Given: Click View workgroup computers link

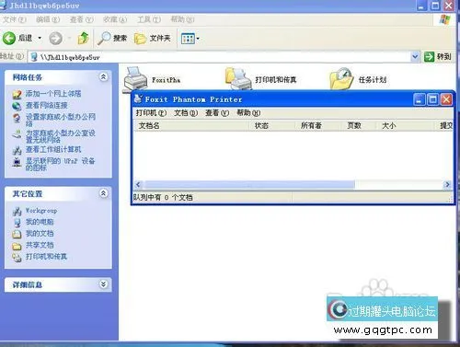Looking at the screenshot, I should click(x=53, y=149).
